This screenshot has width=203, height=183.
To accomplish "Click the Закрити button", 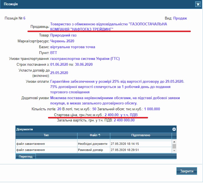I will (x=187, y=171).
